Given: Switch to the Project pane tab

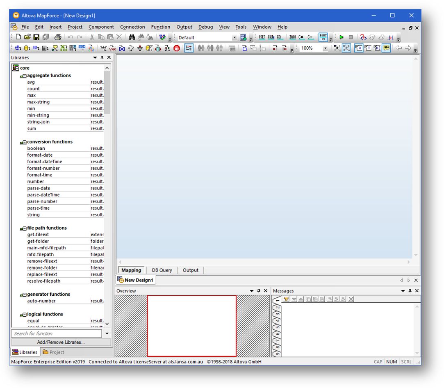Looking at the screenshot, I should pyautogui.click(x=53, y=352).
